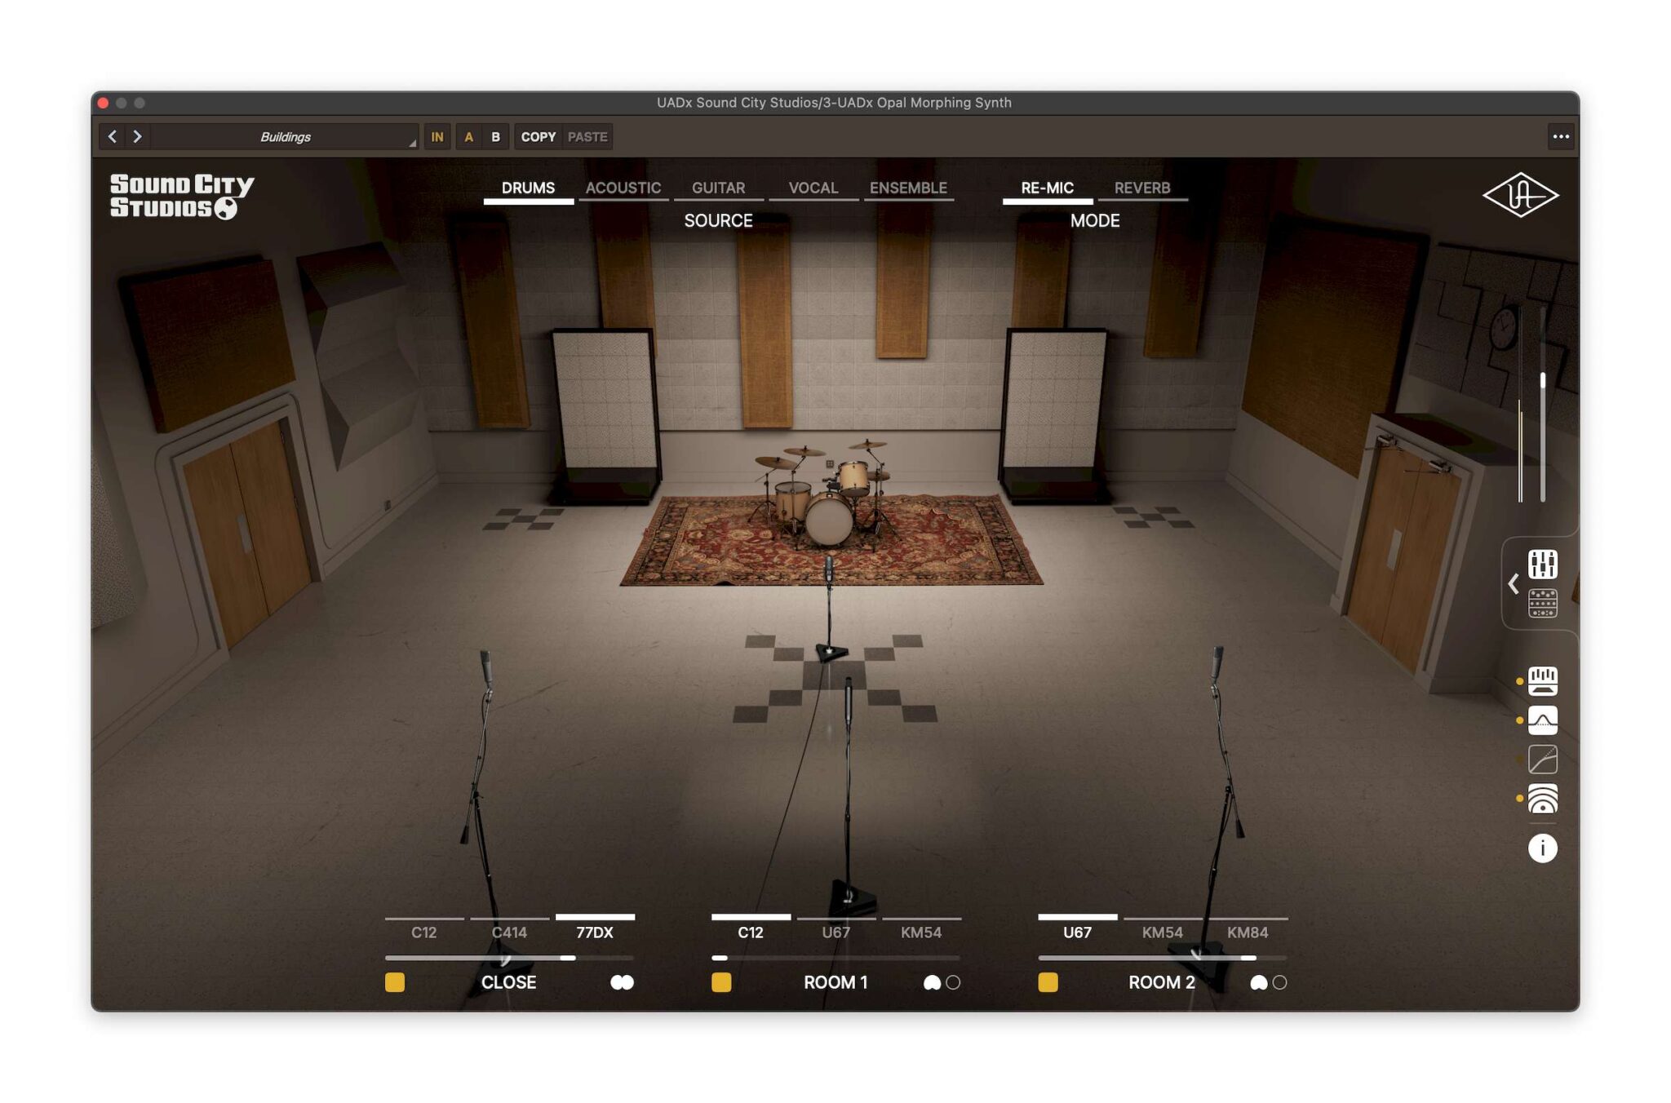Adjust the CLOSE mic level slider
This screenshot has width=1671, height=1103.
[x=506, y=958]
